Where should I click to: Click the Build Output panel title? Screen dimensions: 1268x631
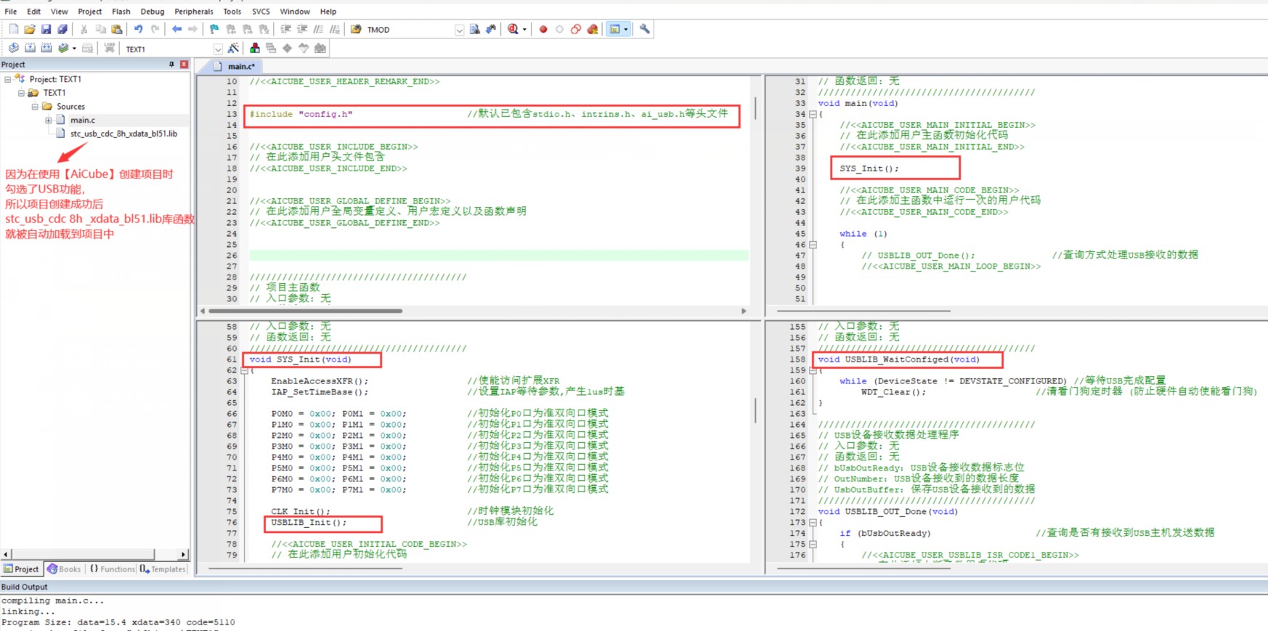[x=25, y=587]
